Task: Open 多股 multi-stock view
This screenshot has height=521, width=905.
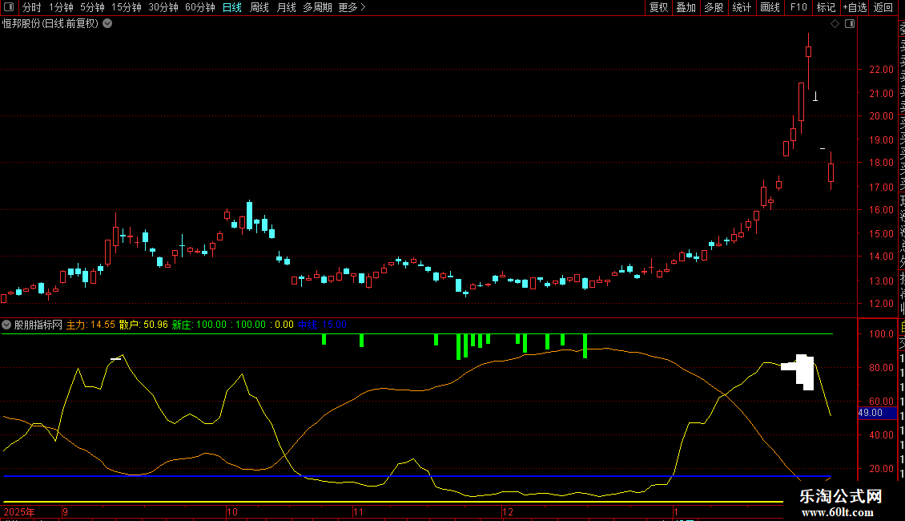Action: pyautogui.click(x=714, y=7)
